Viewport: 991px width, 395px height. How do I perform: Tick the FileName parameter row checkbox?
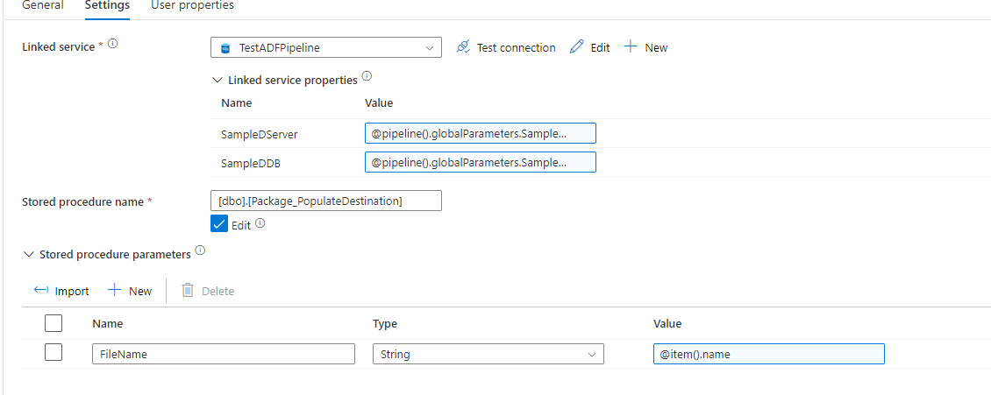[x=53, y=353]
